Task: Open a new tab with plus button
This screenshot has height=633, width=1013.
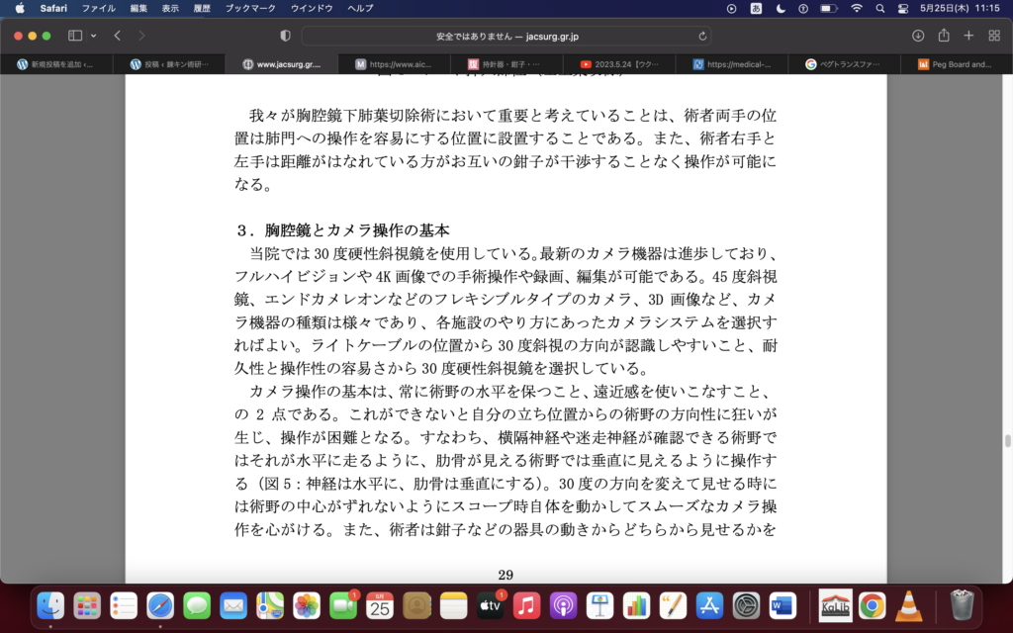Action: (968, 36)
